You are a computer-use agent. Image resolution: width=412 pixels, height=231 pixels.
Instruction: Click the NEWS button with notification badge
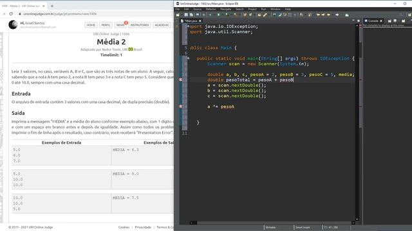pyautogui.click(x=120, y=25)
